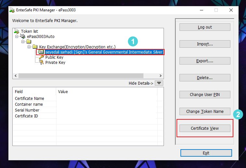Image resolution: width=246 pixels, height=168 pixels.
Task: Click the Token list root icon
Action: point(17,31)
